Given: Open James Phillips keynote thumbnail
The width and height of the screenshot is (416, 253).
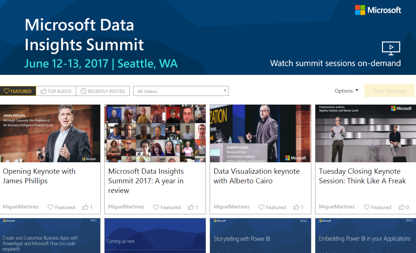Looking at the screenshot, I should [50, 134].
